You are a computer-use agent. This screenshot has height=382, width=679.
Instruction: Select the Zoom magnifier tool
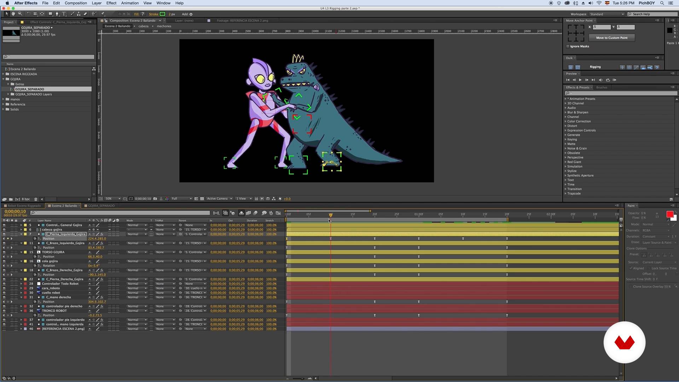[20, 14]
